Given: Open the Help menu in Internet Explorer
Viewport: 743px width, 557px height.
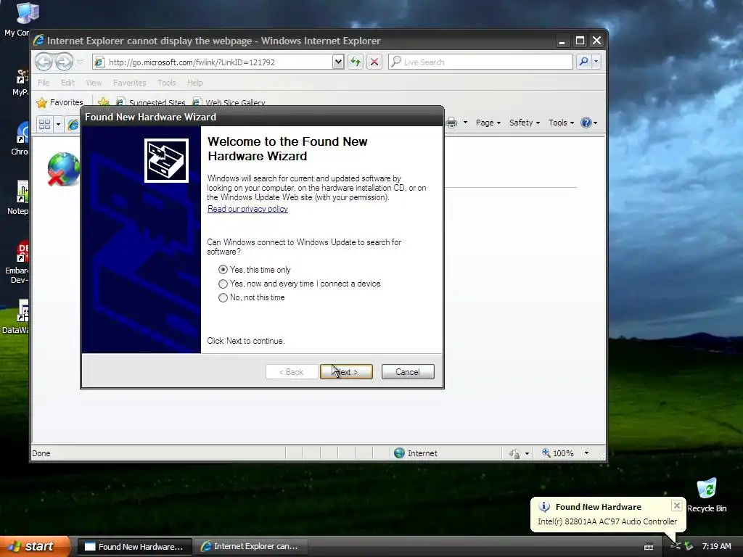Looking at the screenshot, I should click(194, 83).
